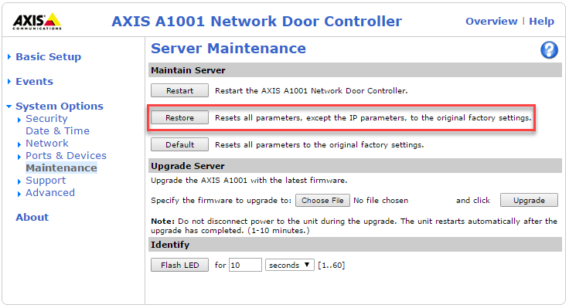Click the Default reset button
Screen dimensions: 569x308
click(179, 144)
